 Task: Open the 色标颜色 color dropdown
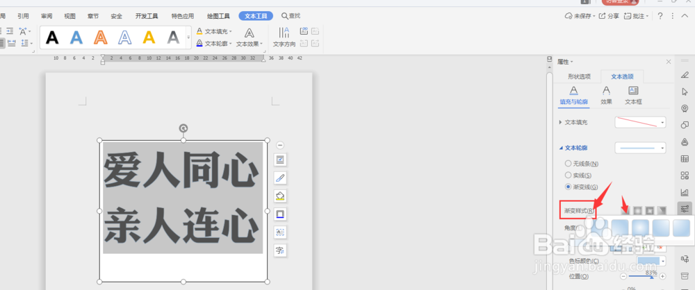point(662,262)
